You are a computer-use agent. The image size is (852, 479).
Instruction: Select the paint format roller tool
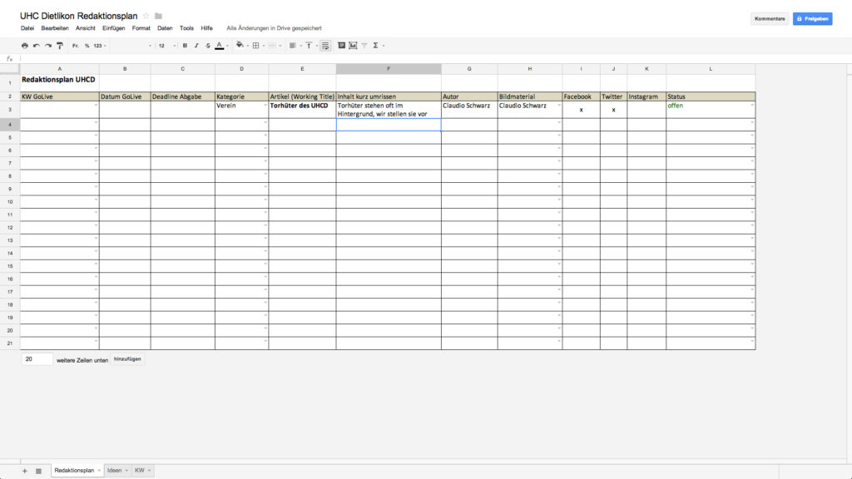[x=60, y=46]
